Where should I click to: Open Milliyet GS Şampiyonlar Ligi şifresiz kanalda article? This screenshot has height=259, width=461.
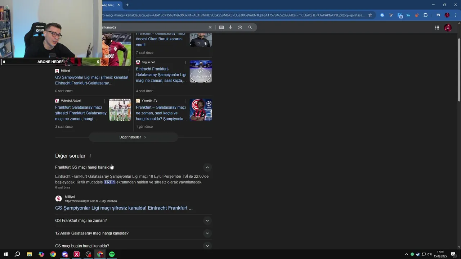click(x=91, y=80)
